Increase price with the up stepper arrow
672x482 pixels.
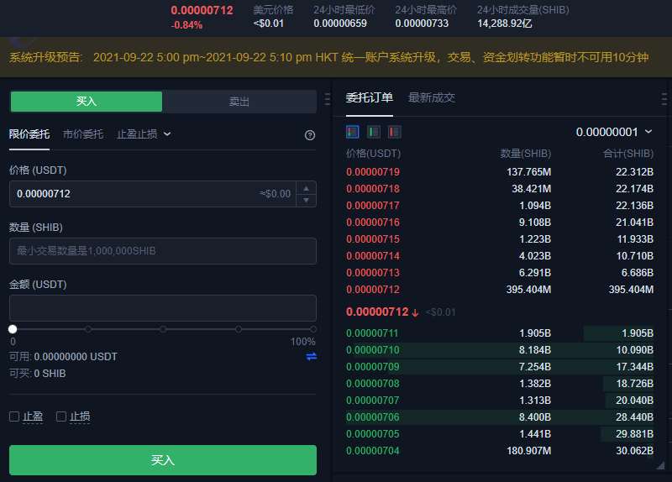click(307, 188)
